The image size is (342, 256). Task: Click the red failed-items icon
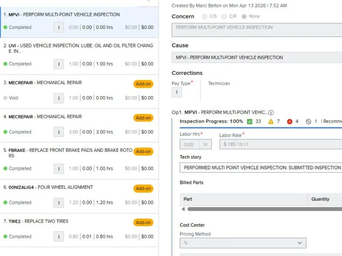click(289, 122)
